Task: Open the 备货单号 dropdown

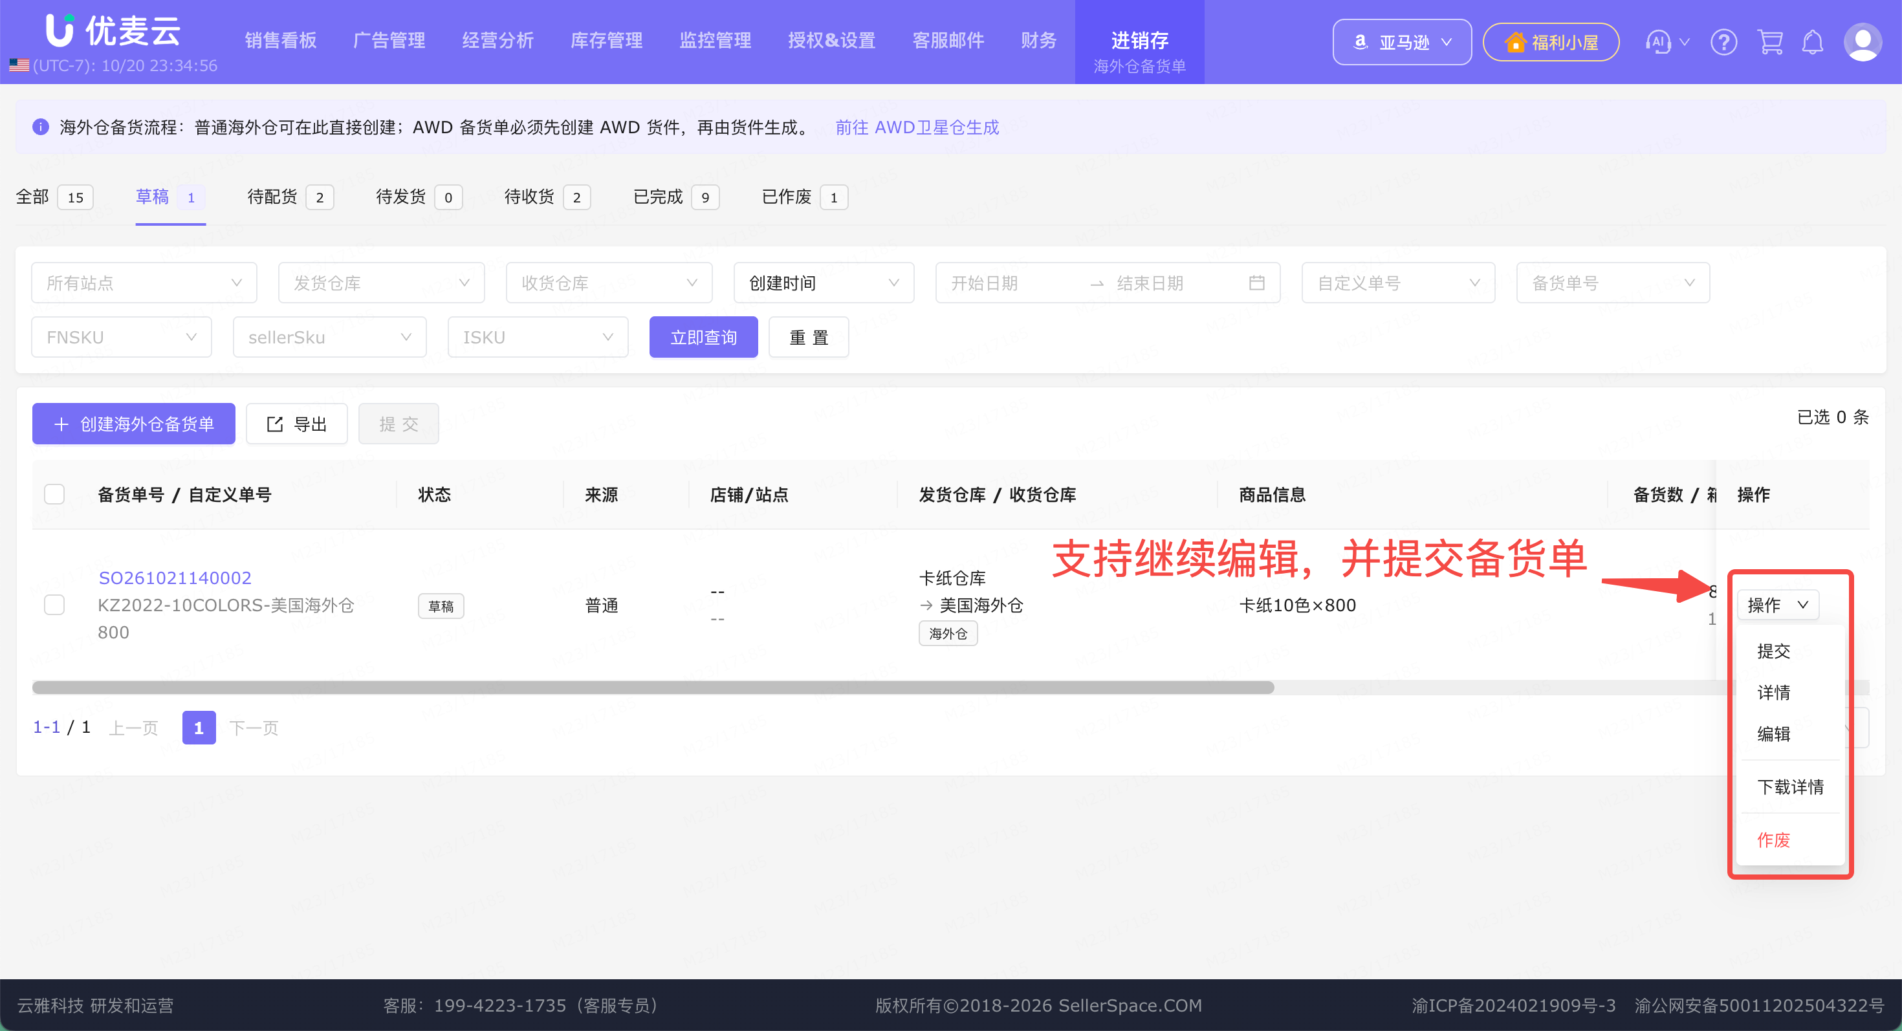Action: [x=1613, y=283]
